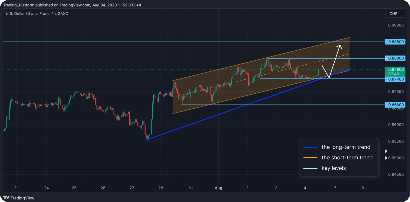Click the 31 date axis label

[191, 188]
